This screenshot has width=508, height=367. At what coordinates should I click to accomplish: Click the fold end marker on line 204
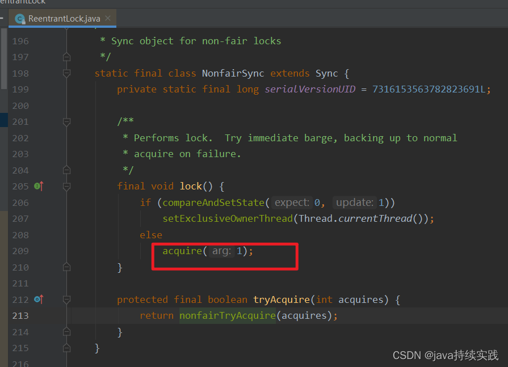point(66,170)
